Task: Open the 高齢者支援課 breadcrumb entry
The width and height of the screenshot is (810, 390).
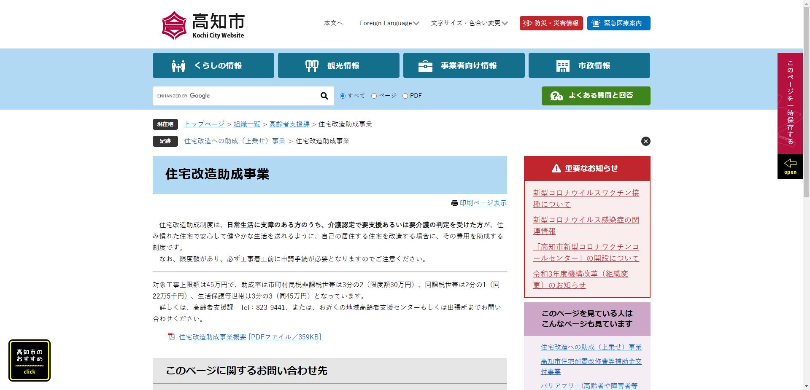Action: [289, 124]
